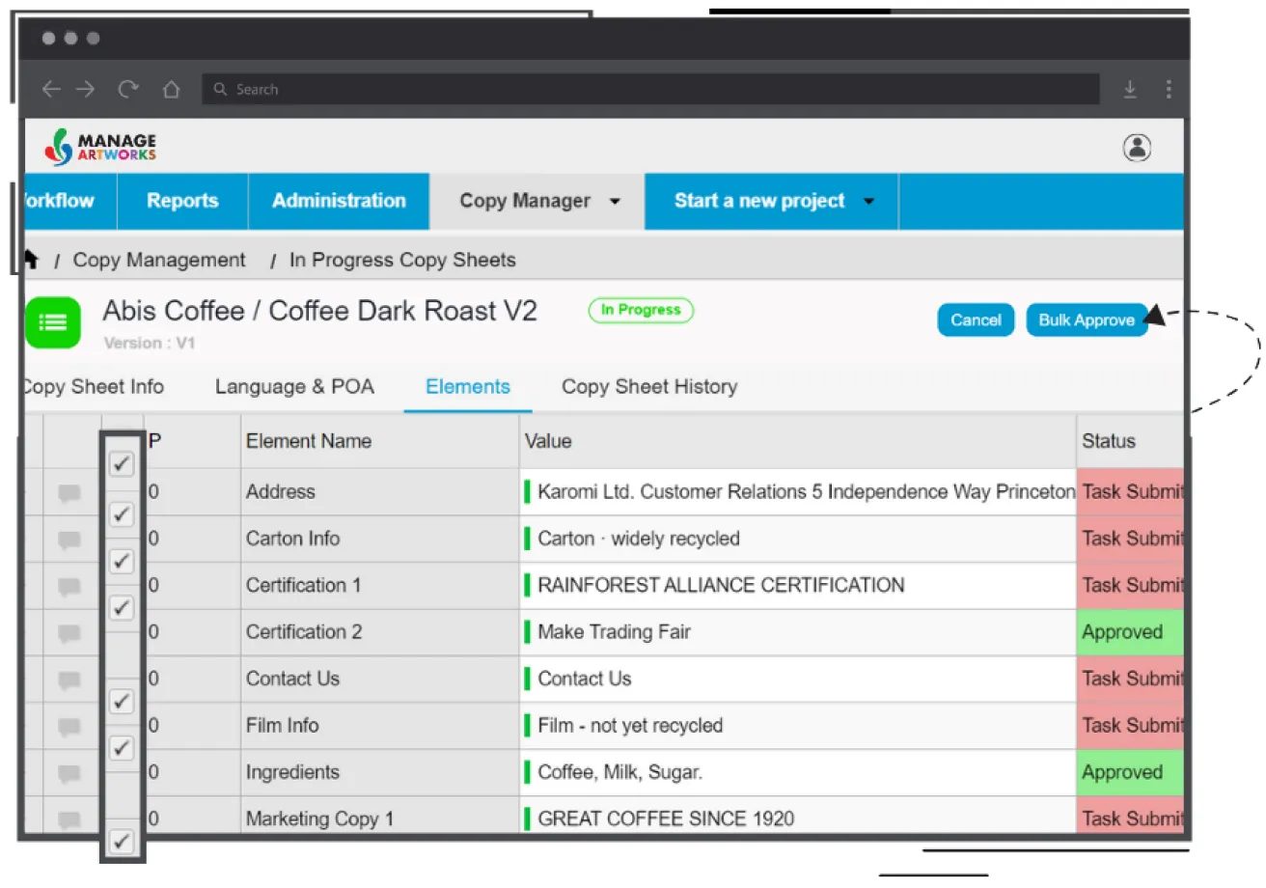
Task: Click the Cancel button
Action: 976,320
